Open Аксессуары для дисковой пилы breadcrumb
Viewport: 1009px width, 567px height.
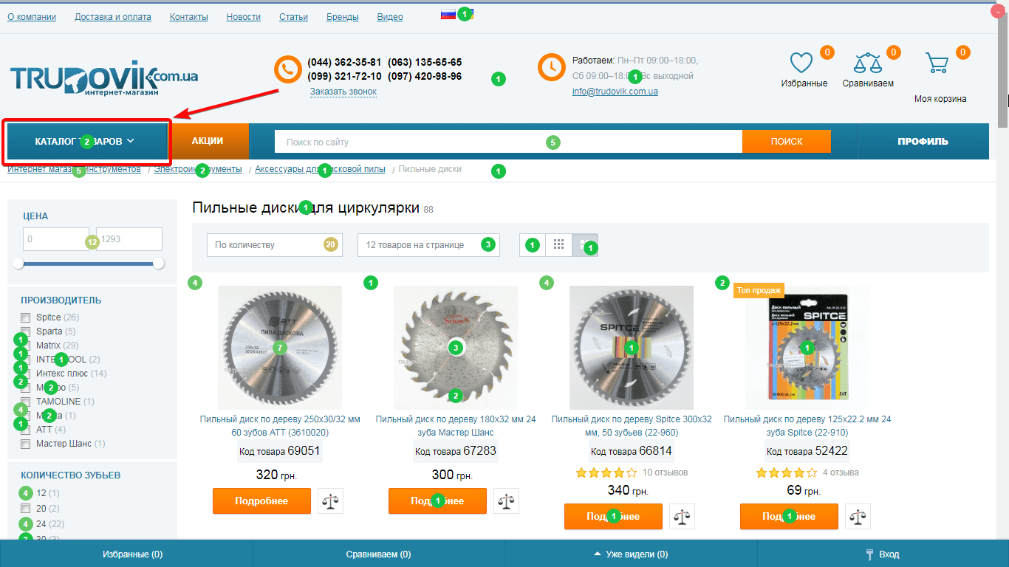tap(320, 169)
